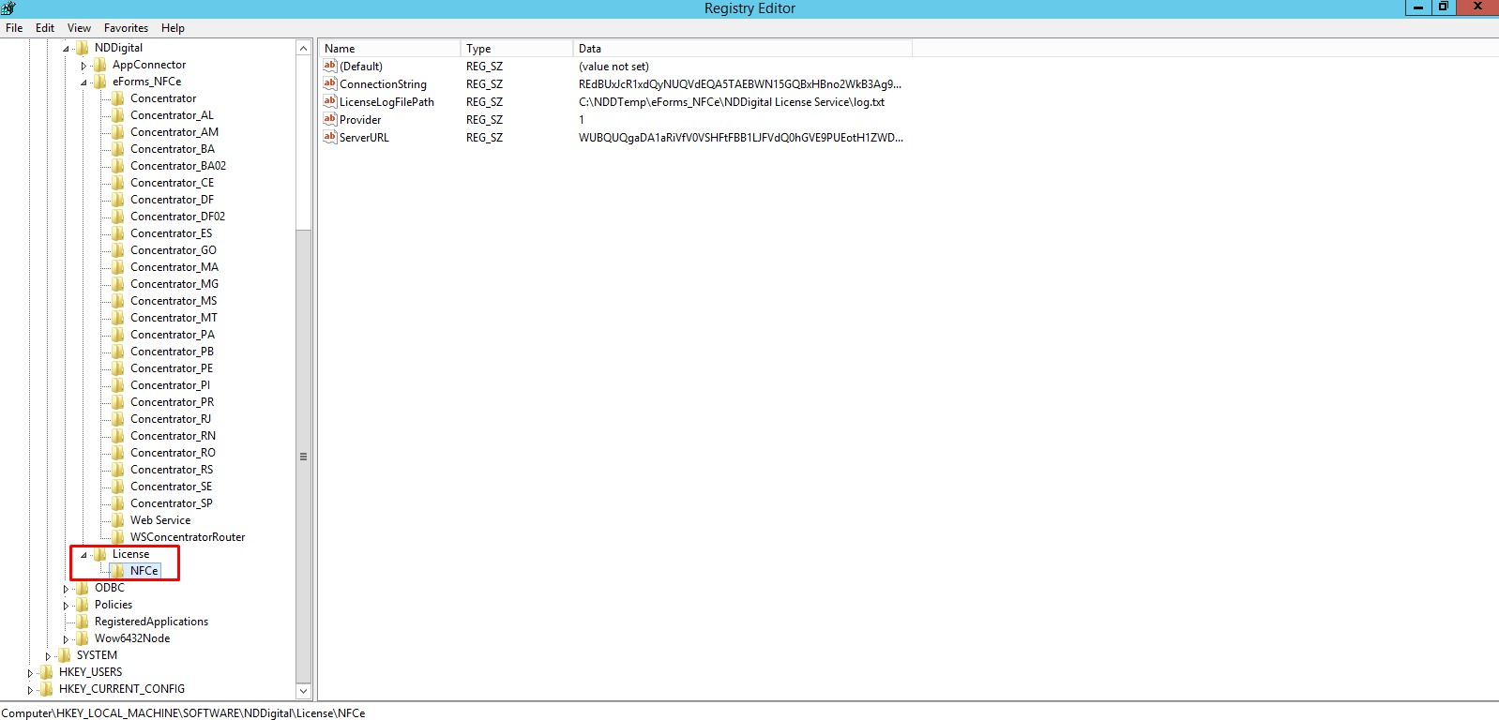Open the Favorites menu
Image resolution: width=1499 pixels, height=720 pixels.
click(x=126, y=28)
